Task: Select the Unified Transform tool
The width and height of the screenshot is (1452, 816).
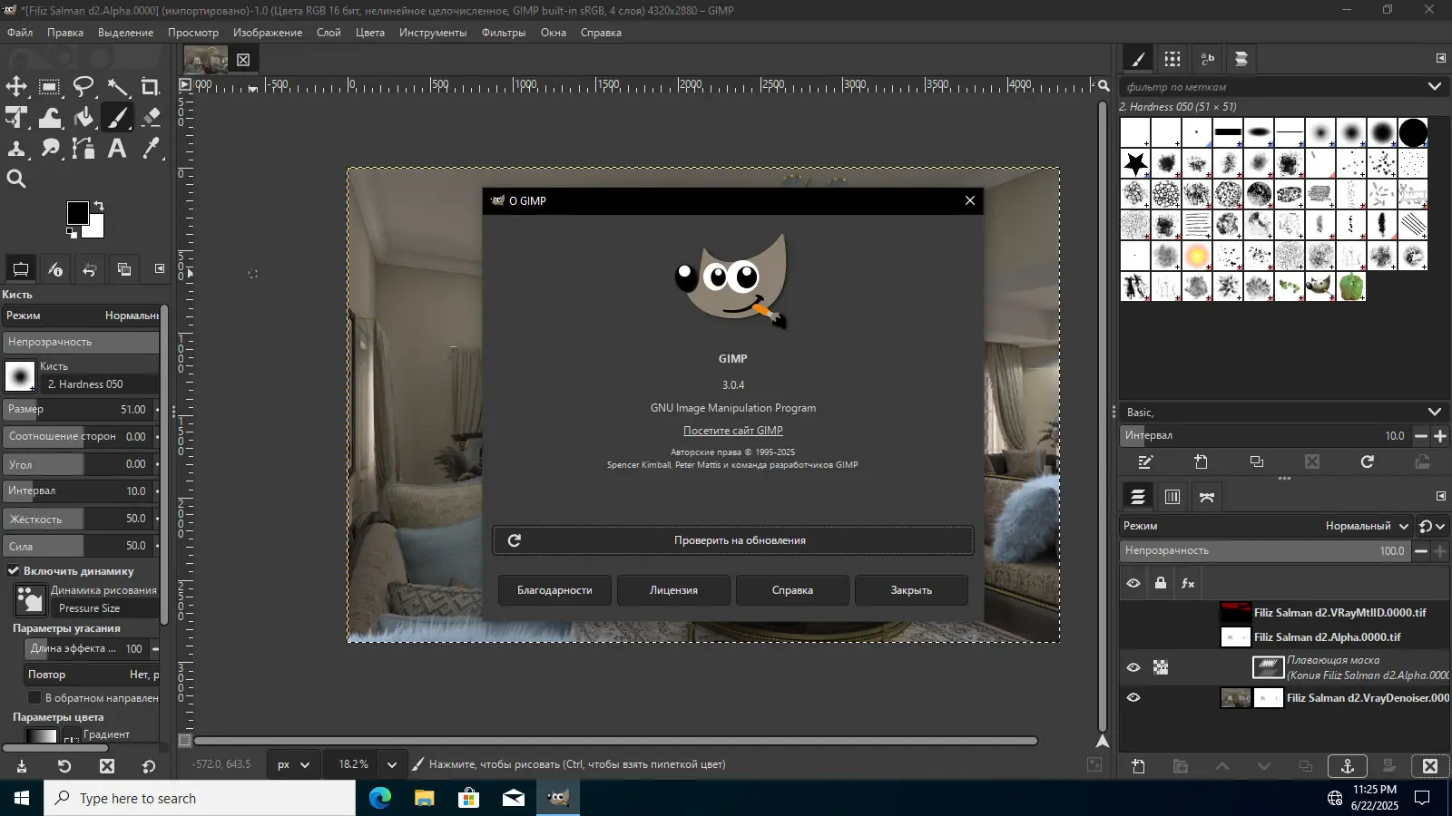Action: pyautogui.click(x=16, y=118)
